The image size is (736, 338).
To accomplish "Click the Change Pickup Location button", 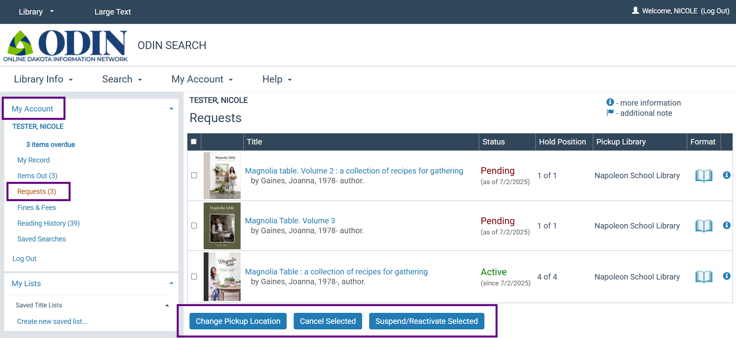I will click(238, 321).
